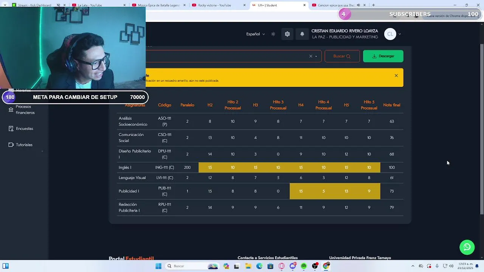Click the Código column header

click(x=164, y=105)
